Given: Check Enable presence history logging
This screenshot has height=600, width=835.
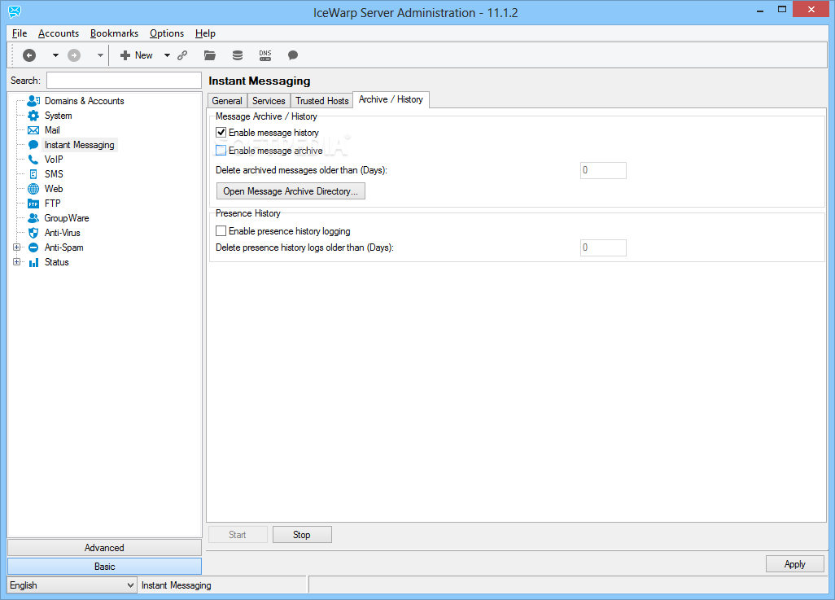Looking at the screenshot, I should pos(221,230).
